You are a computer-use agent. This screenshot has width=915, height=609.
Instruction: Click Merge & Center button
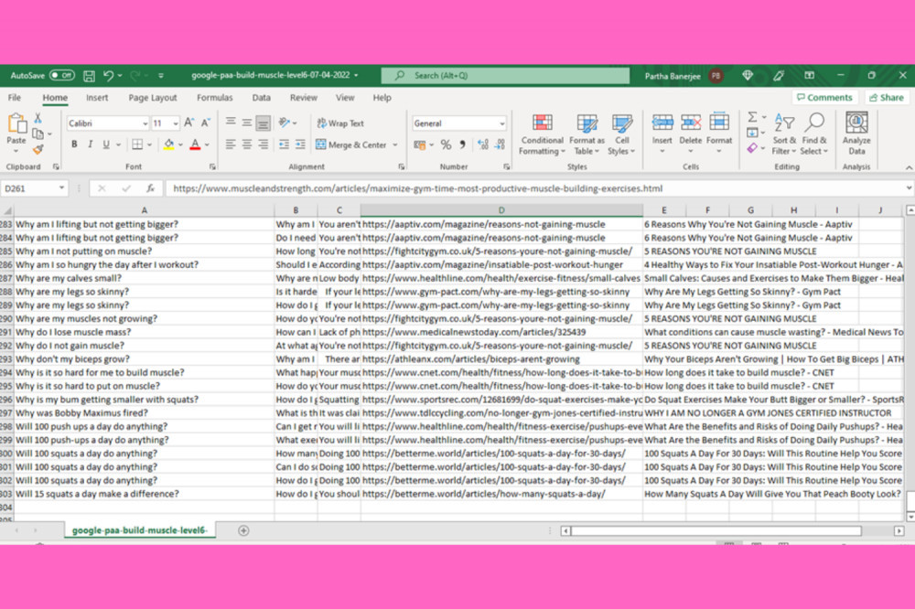tap(351, 144)
